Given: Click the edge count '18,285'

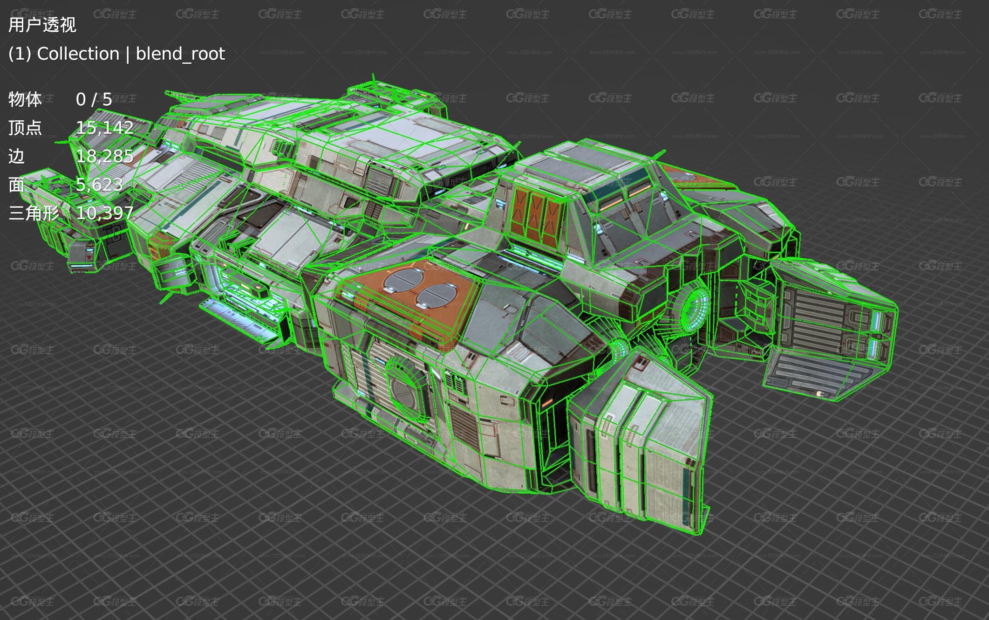Looking at the screenshot, I should click(105, 156).
